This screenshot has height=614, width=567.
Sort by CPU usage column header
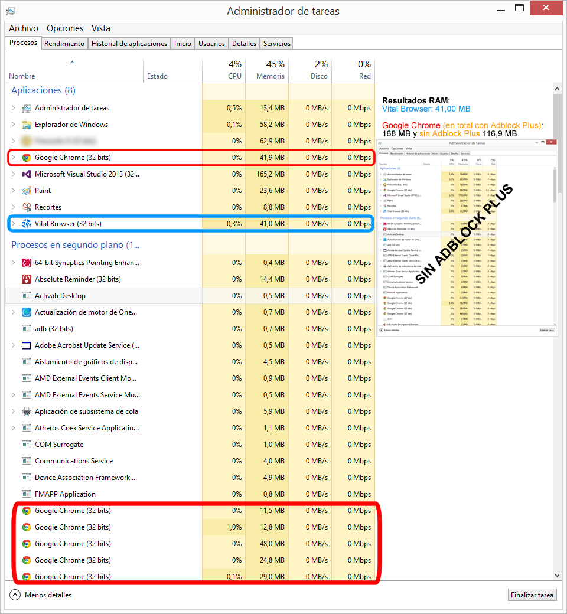(224, 70)
